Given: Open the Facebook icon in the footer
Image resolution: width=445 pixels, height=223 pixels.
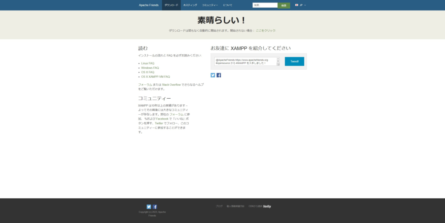Looking at the screenshot, I should pyautogui.click(x=155, y=207).
